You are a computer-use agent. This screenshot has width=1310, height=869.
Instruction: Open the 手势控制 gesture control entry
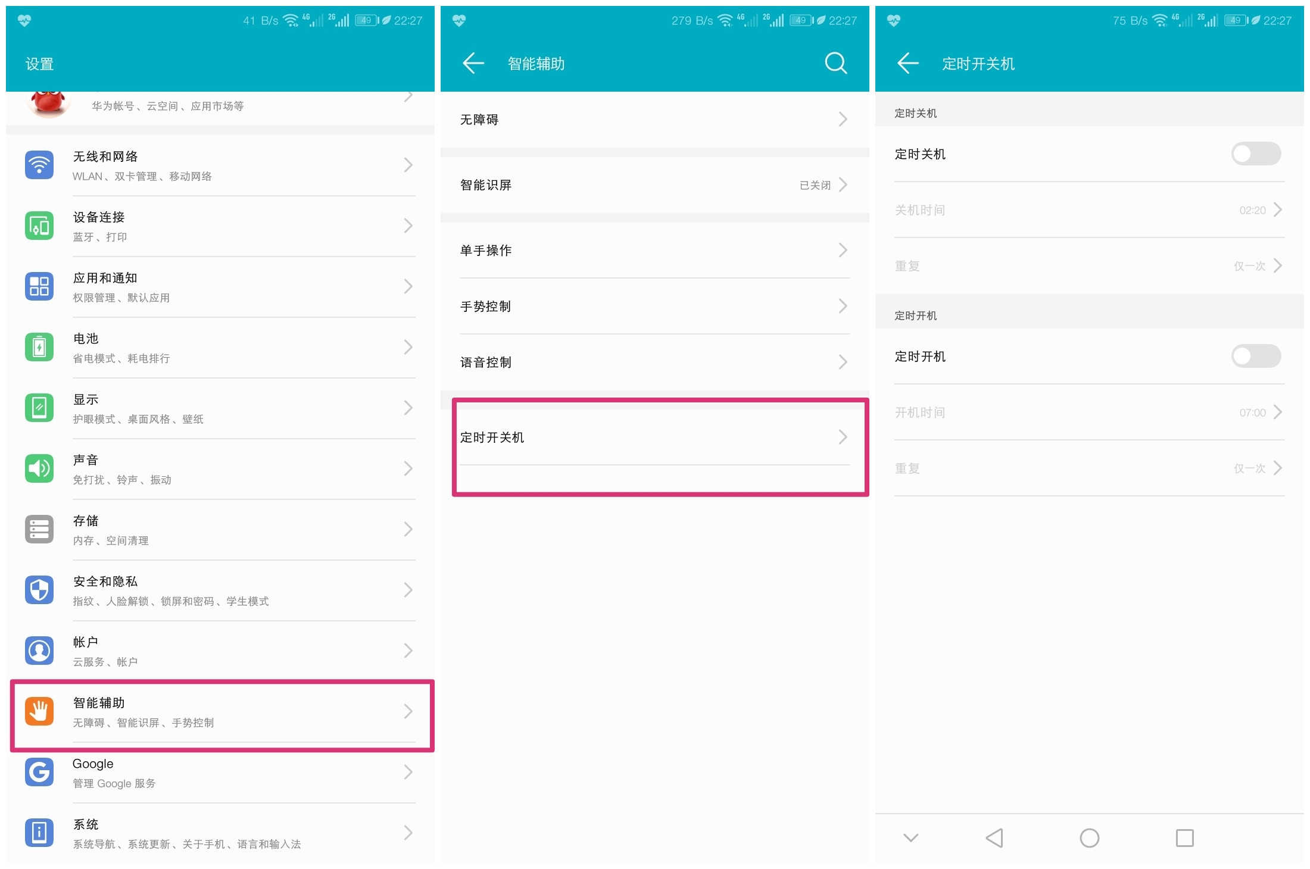click(655, 306)
